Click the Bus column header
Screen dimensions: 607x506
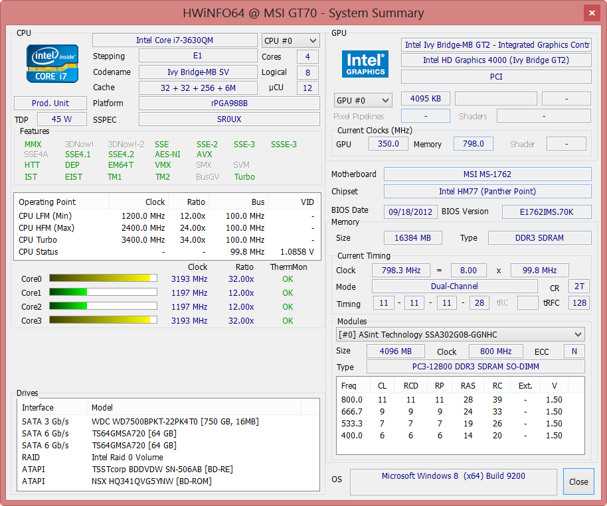click(238, 202)
